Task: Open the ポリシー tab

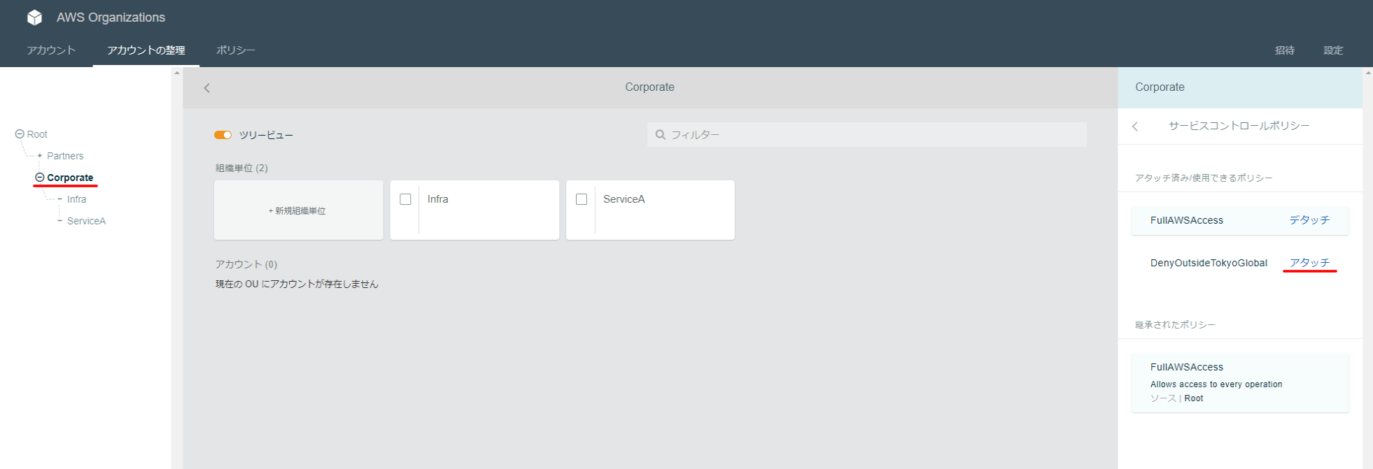Action: (x=235, y=50)
